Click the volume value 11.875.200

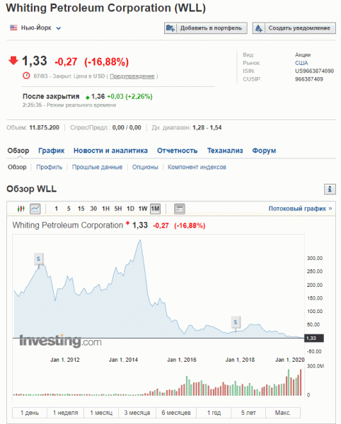click(44, 128)
